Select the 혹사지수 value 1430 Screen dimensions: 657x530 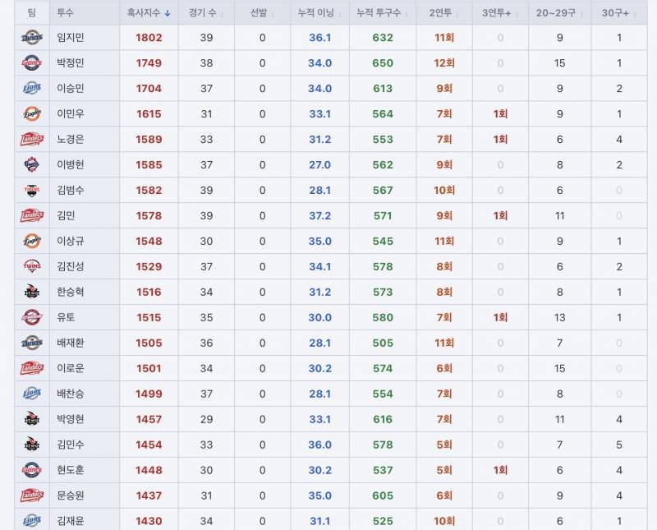[x=149, y=521]
